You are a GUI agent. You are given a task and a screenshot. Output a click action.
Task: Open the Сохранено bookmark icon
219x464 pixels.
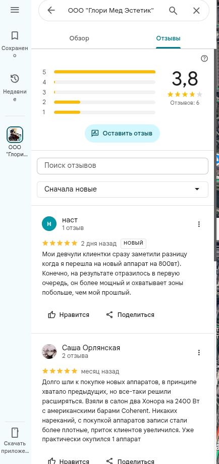pos(15,36)
